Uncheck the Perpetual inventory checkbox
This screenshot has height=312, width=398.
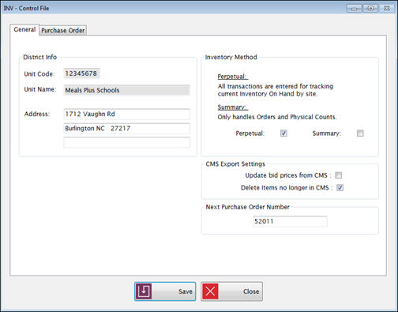tap(283, 133)
